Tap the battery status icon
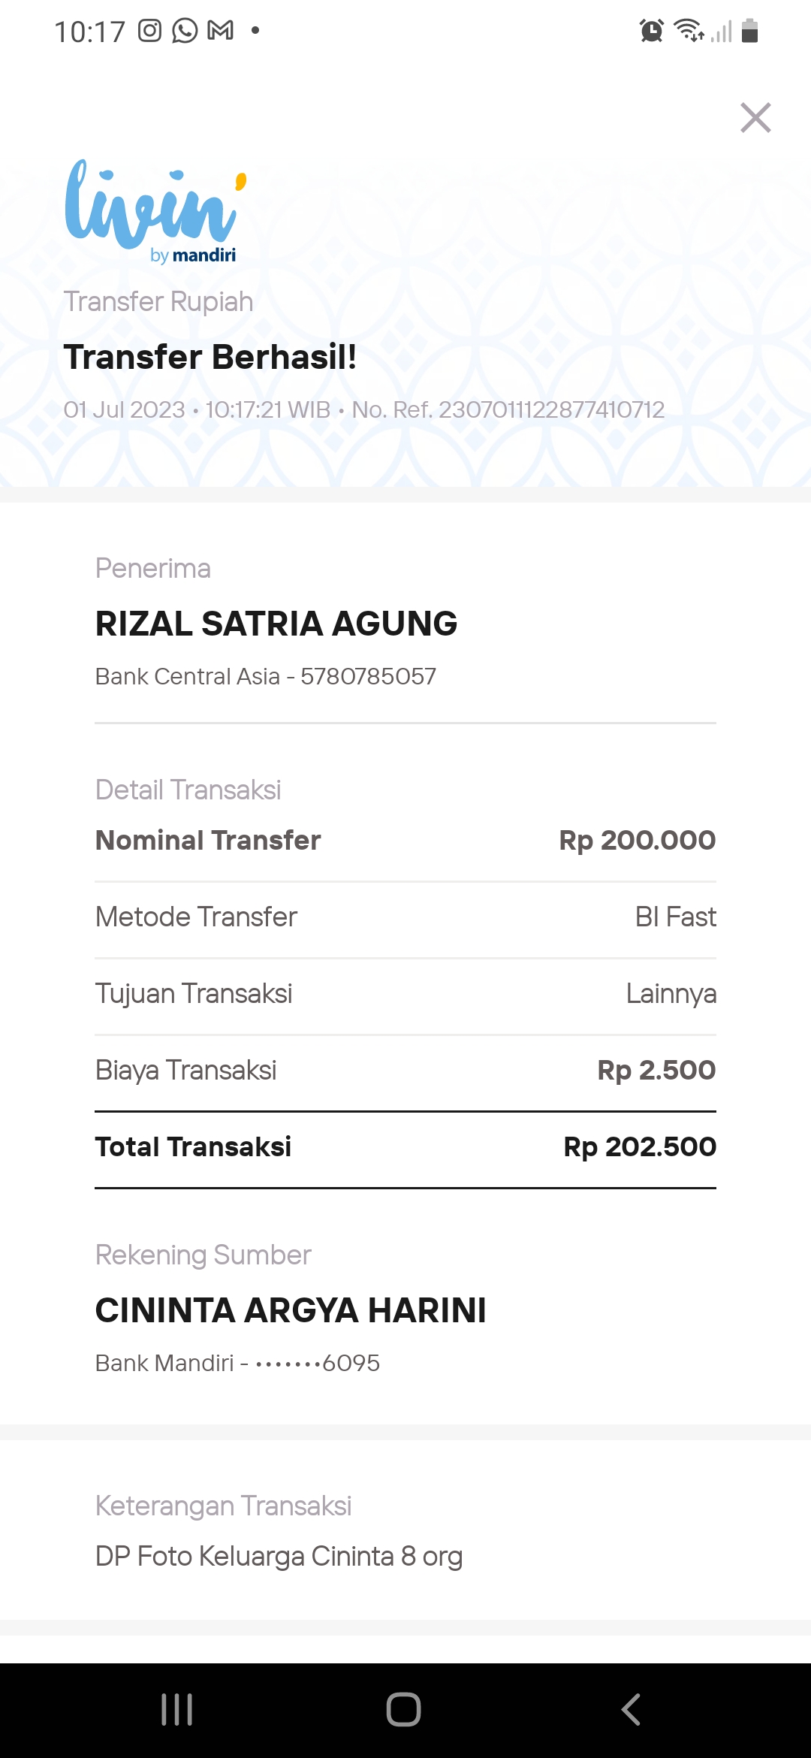 749,31
